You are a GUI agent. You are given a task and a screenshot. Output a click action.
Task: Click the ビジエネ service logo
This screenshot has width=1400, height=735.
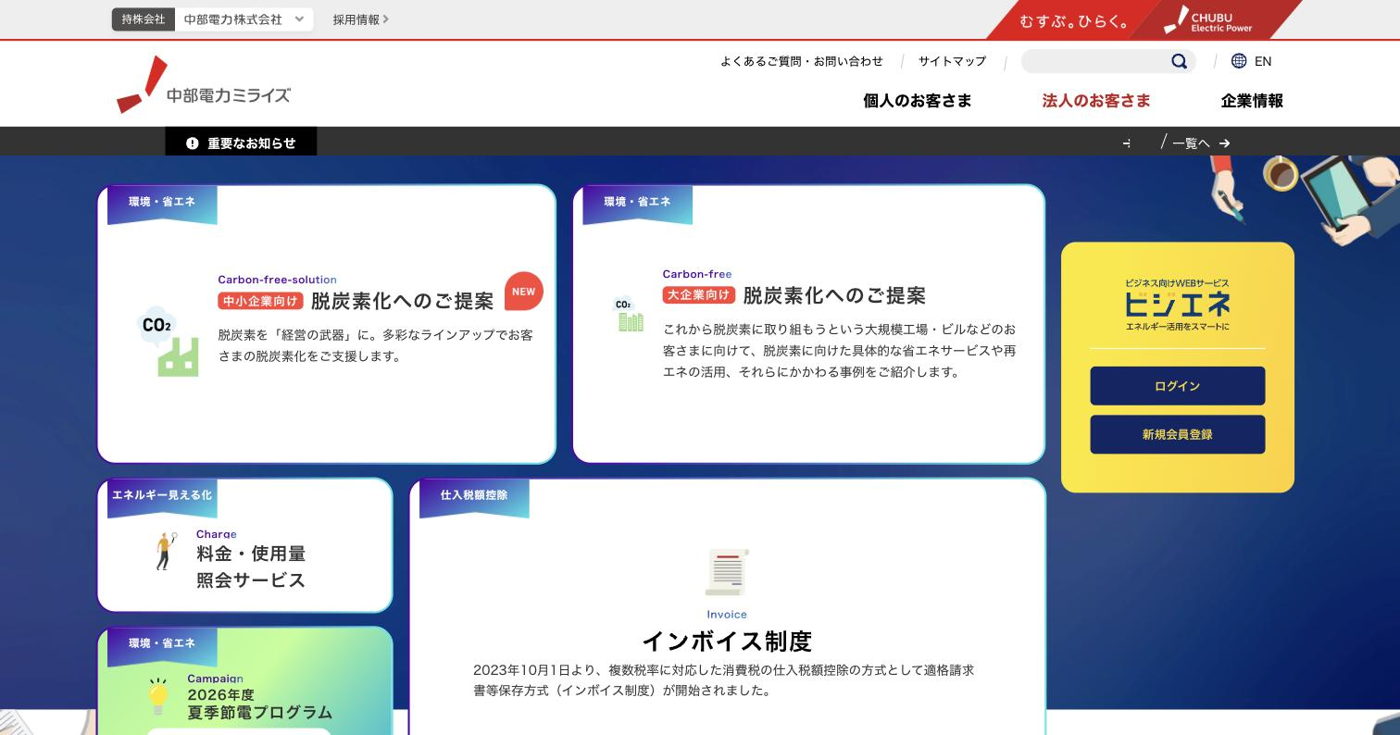pos(1178,304)
